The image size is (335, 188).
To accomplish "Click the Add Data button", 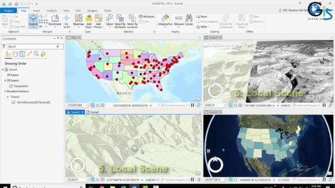I will [x=89, y=21].
